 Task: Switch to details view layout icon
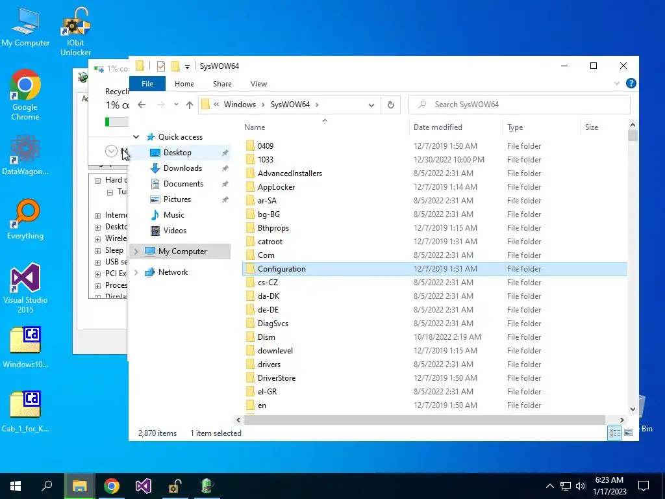[x=614, y=432]
